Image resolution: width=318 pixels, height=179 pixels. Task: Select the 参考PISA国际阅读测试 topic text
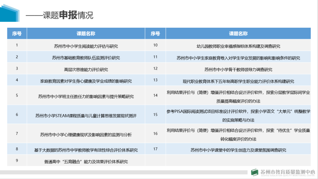click(x=238, y=116)
